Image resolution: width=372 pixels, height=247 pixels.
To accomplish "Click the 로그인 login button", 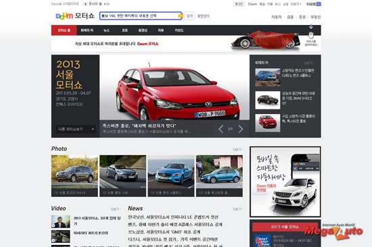I will [x=239, y=4].
